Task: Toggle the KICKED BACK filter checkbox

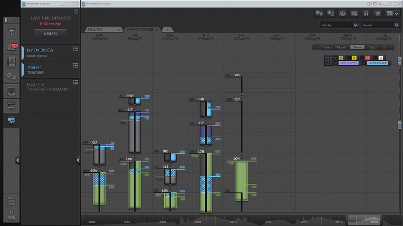Action: [x=363, y=63]
